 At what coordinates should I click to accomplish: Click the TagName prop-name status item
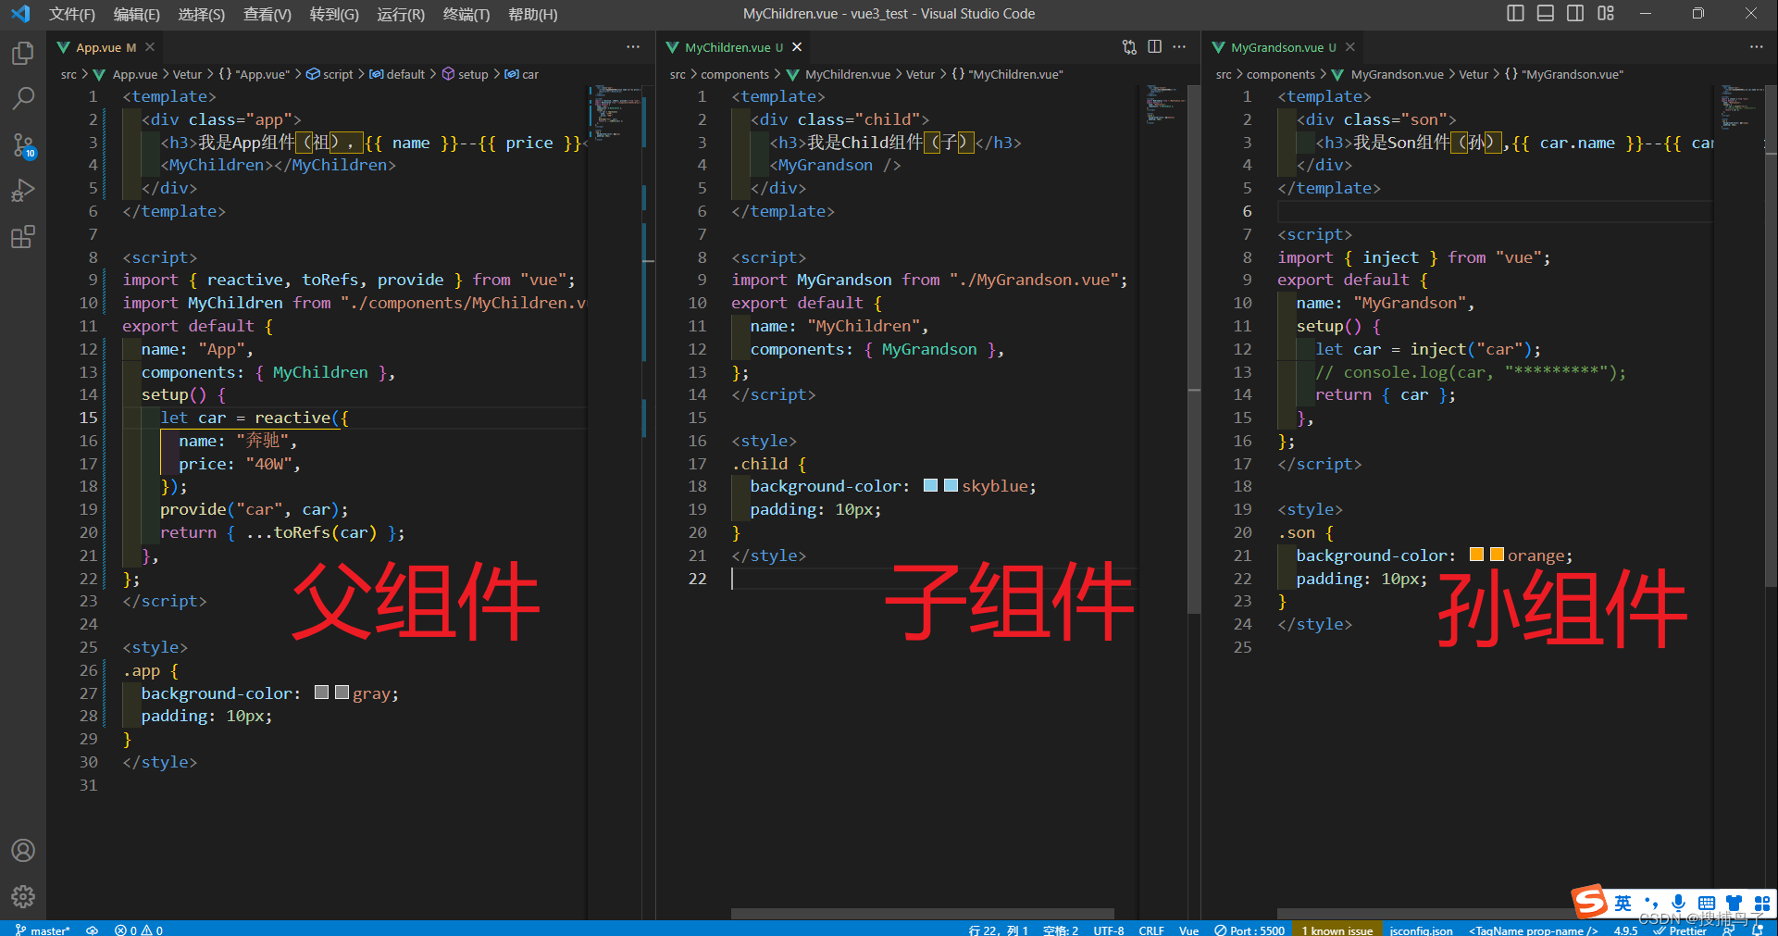tap(1534, 930)
